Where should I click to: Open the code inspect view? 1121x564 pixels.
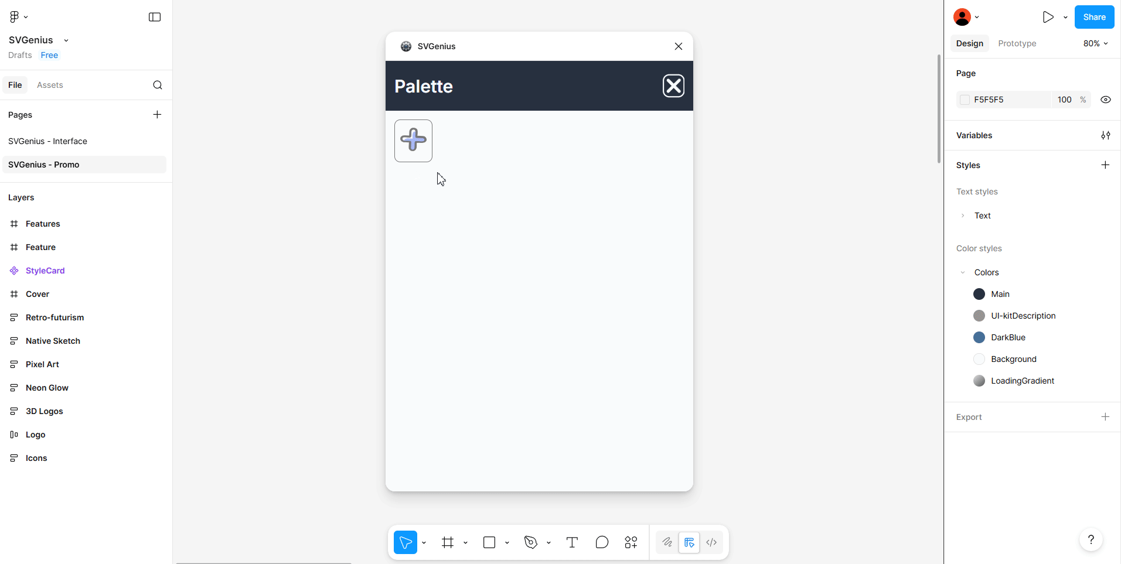click(x=711, y=542)
